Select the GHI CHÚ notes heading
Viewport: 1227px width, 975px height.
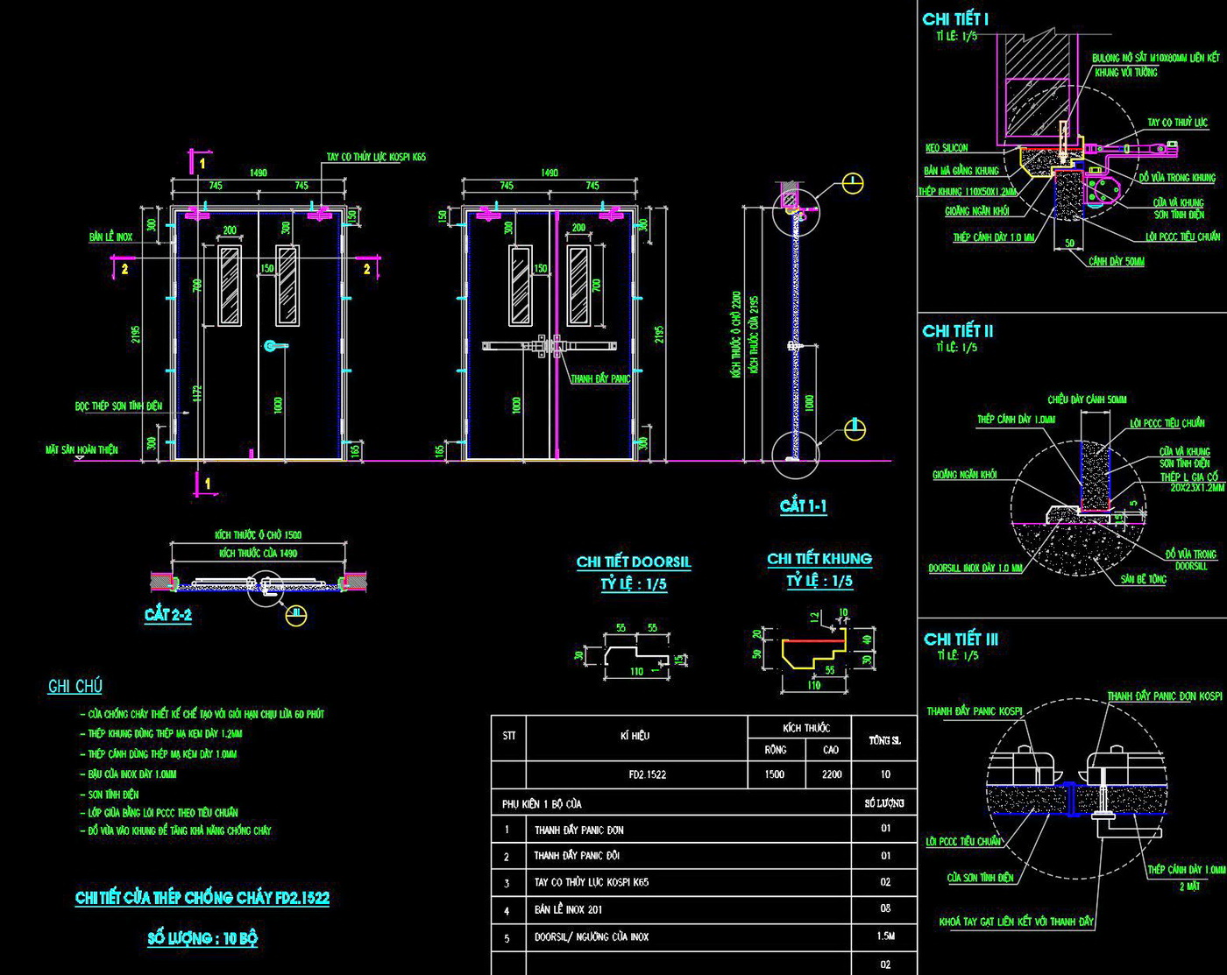pyautogui.click(x=74, y=687)
